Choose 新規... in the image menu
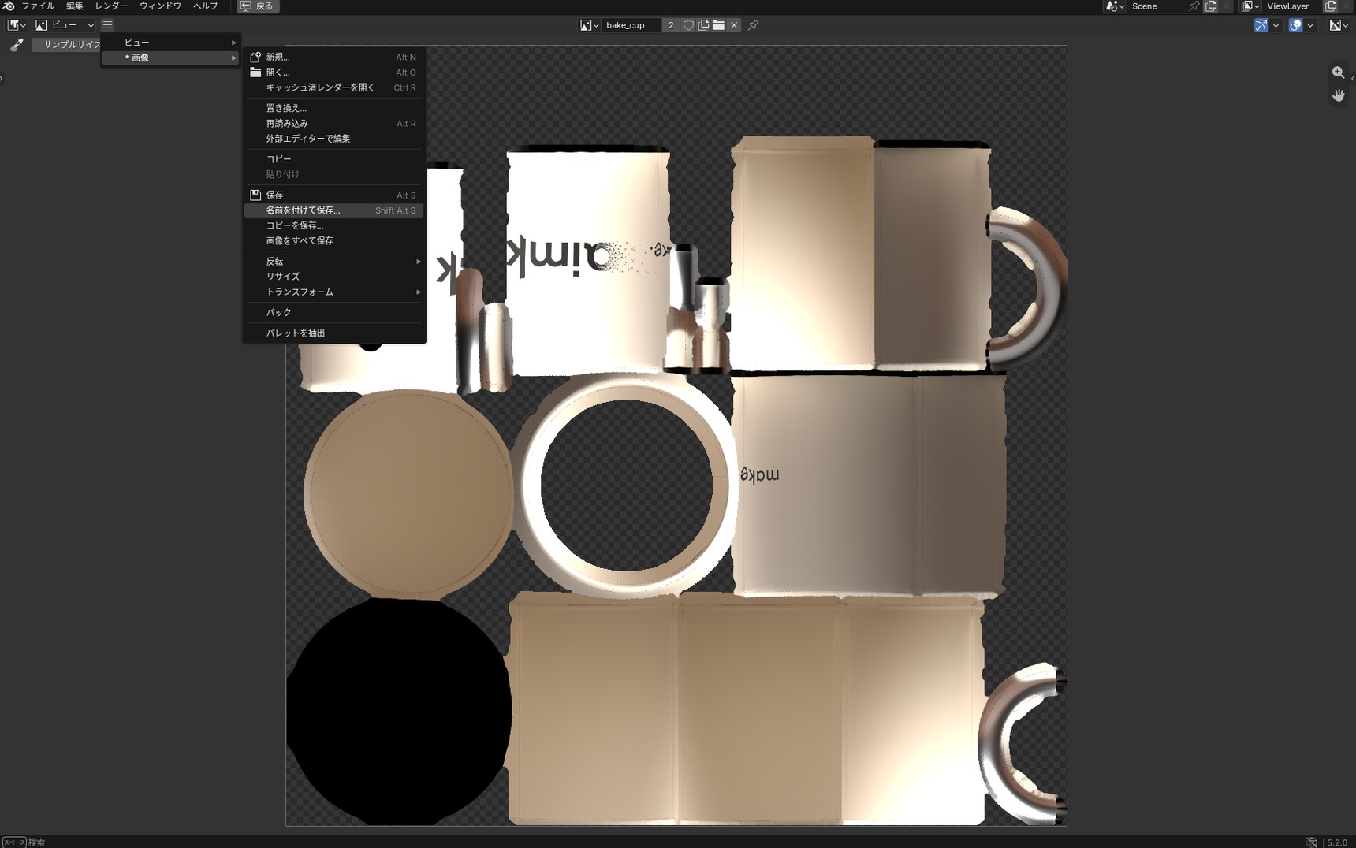The height and width of the screenshot is (848, 1356). (x=334, y=57)
